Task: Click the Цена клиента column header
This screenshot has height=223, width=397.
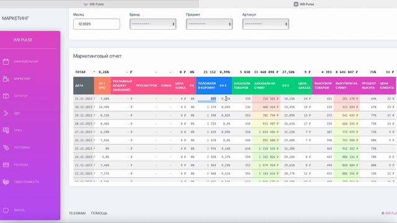Action: click(386, 85)
